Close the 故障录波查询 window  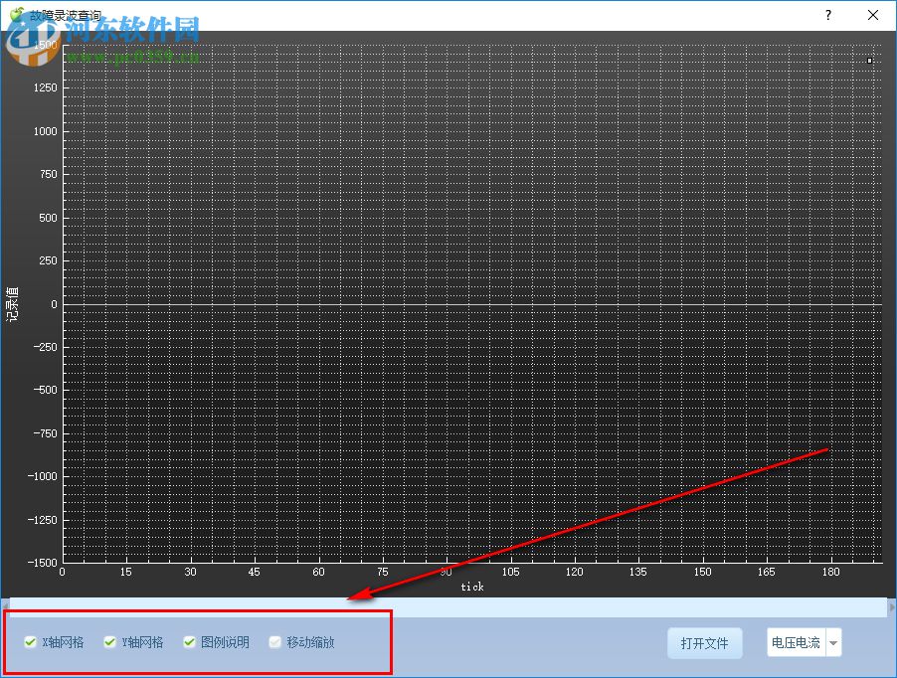coord(873,15)
